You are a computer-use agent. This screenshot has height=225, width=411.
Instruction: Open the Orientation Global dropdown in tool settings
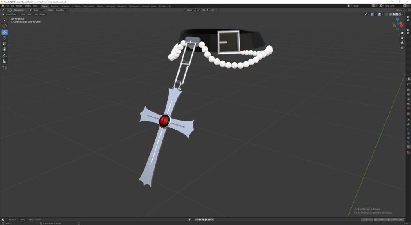37,10
